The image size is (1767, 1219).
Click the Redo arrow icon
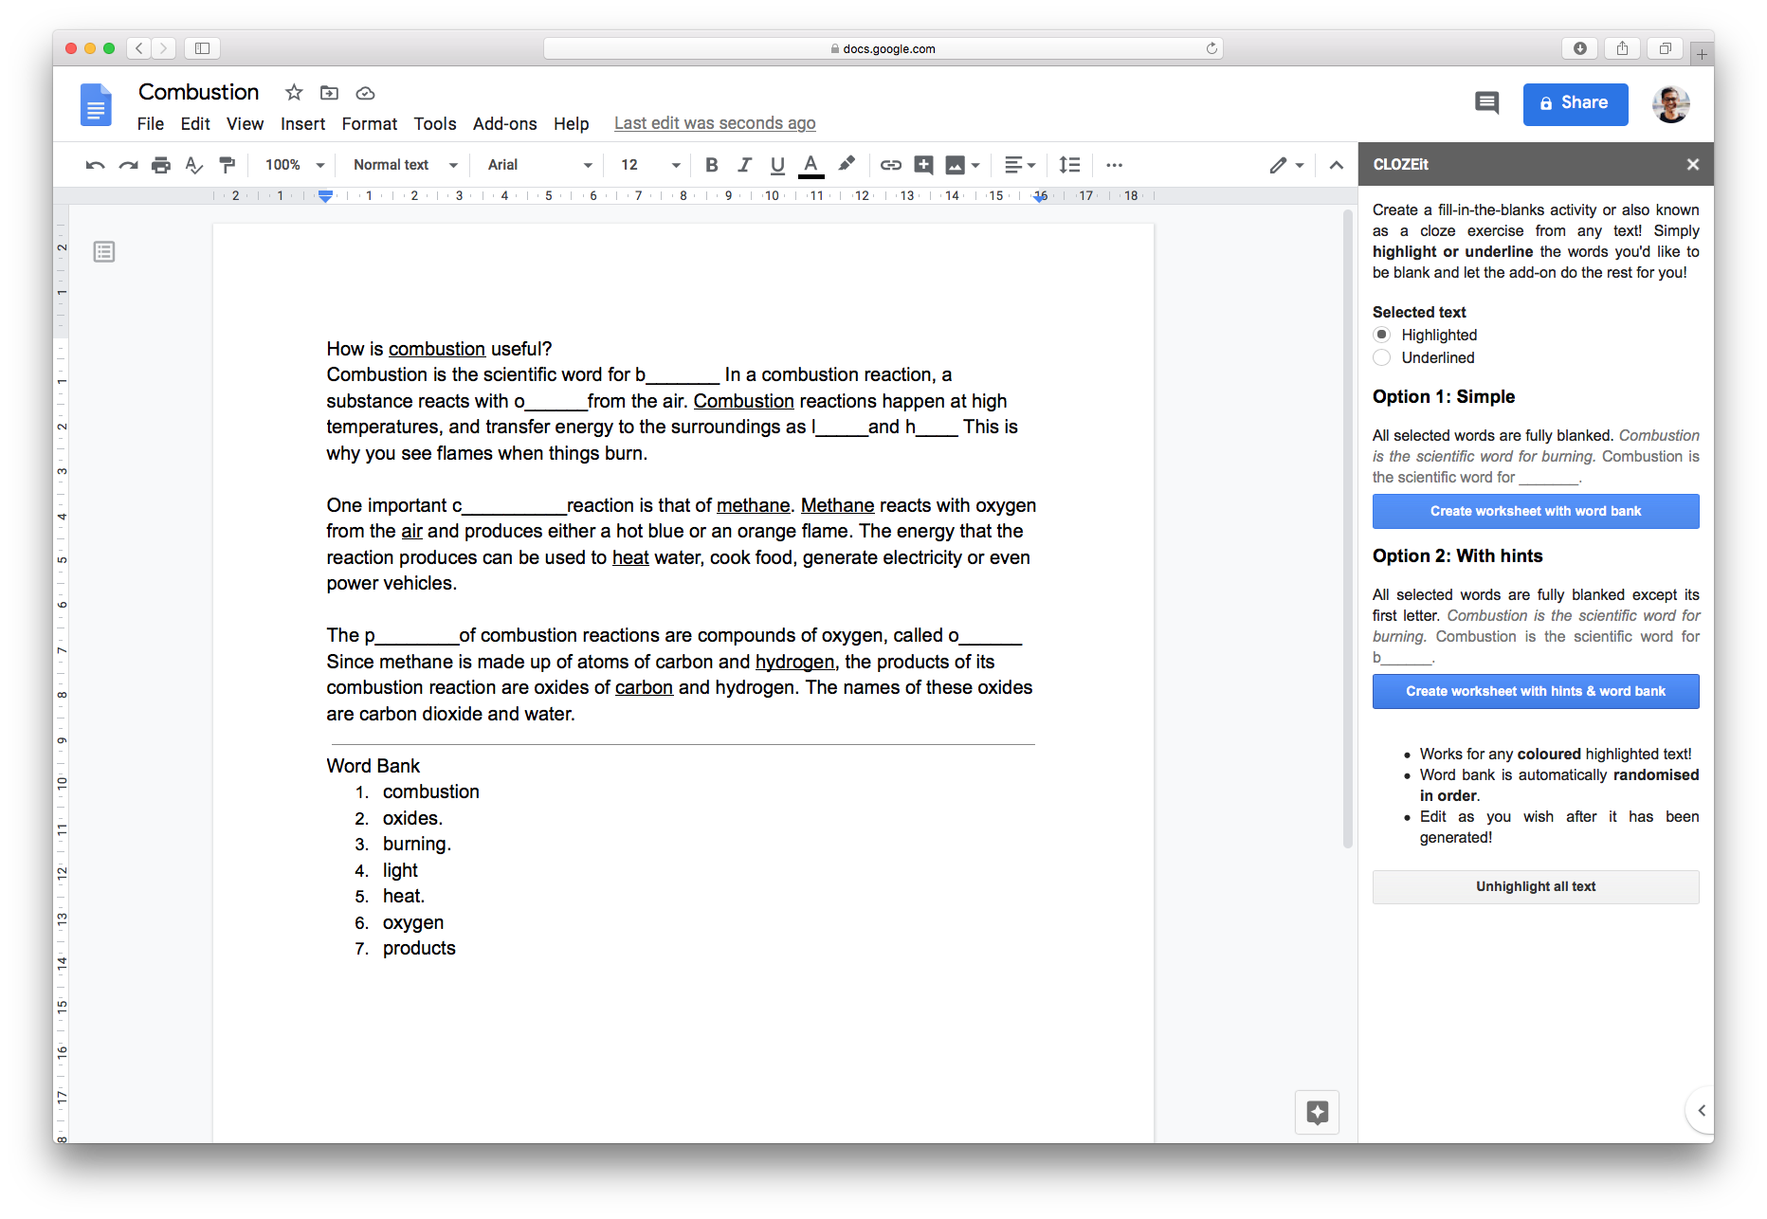tap(128, 165)
